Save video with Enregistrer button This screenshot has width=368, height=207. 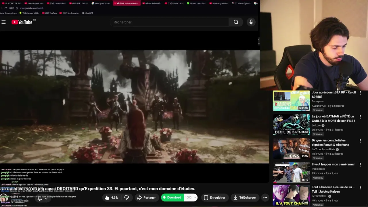tap(214, 198)
